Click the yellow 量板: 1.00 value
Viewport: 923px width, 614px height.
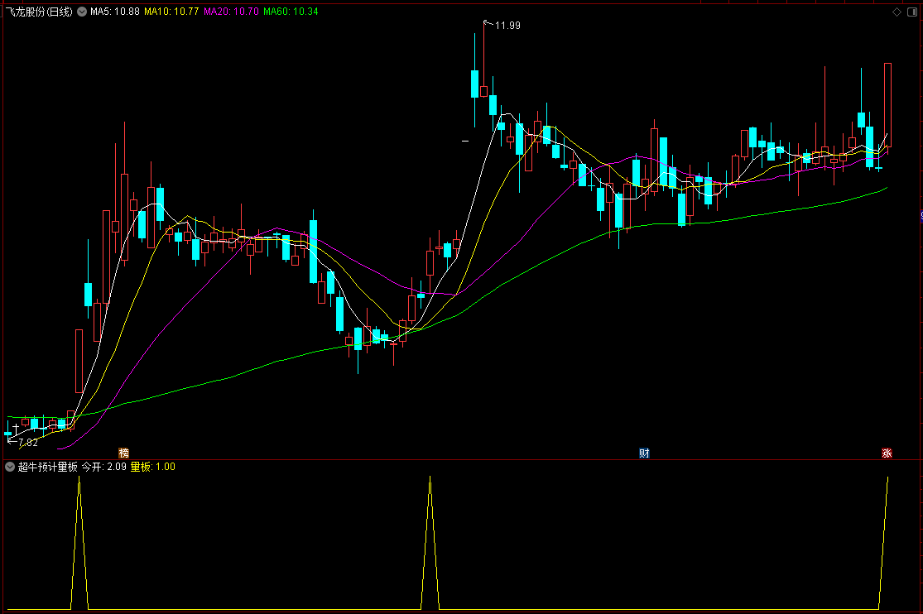152,467
